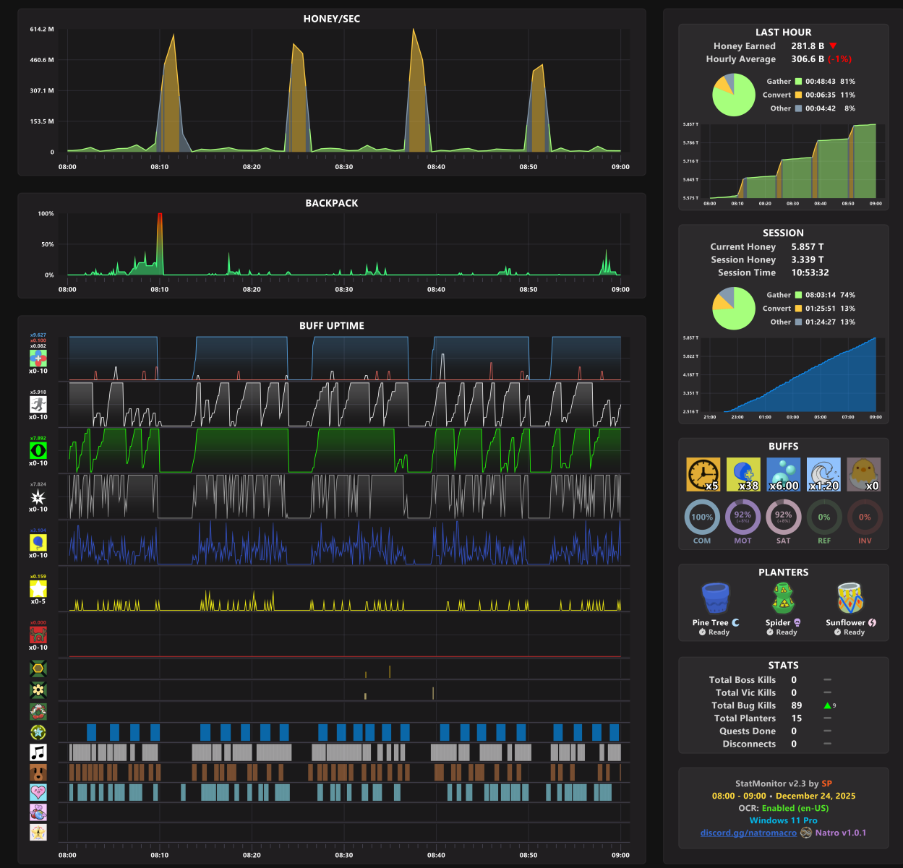Viewport: 903px width, 868px height.
Task: Click the hatching chick buff x0
Action: (x=864, y=475)
